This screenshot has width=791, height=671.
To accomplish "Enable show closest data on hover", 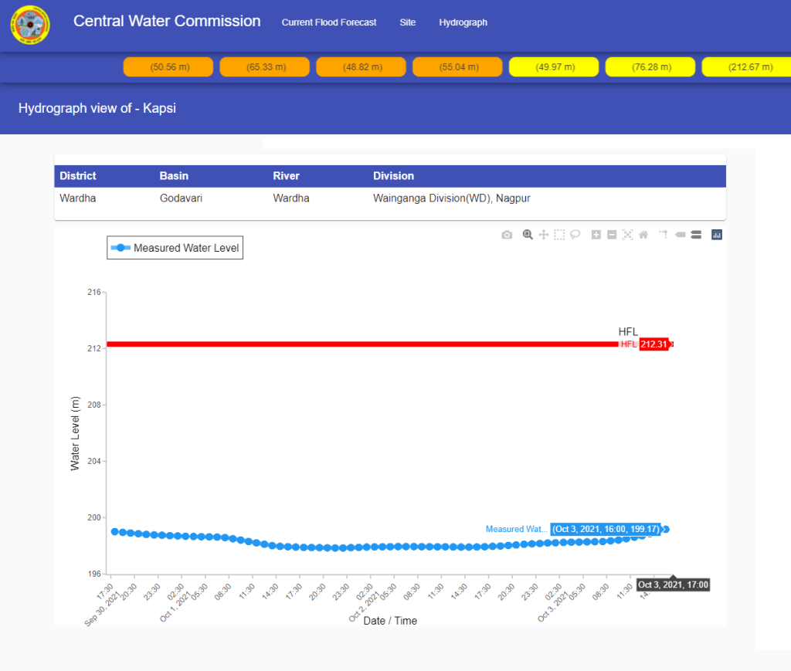I will [x=680, y=235].
